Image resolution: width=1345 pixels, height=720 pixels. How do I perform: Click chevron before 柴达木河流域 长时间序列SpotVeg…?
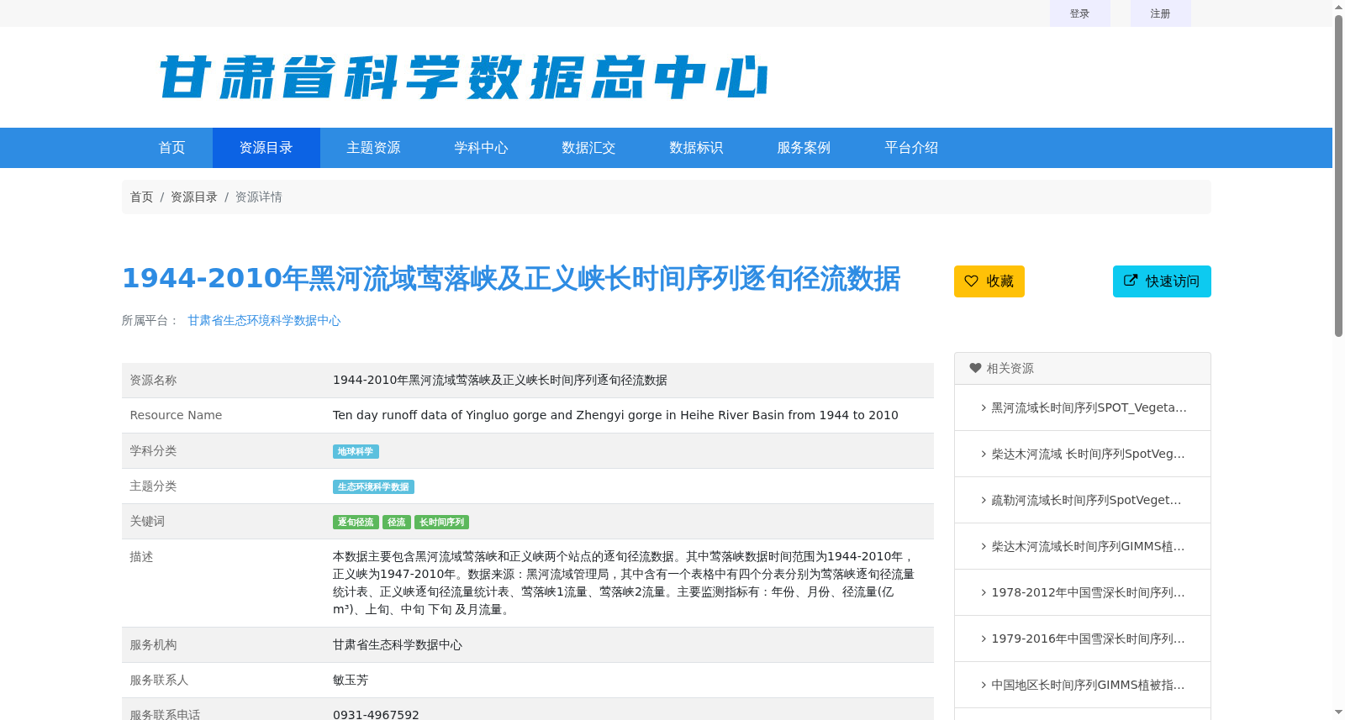984,454
